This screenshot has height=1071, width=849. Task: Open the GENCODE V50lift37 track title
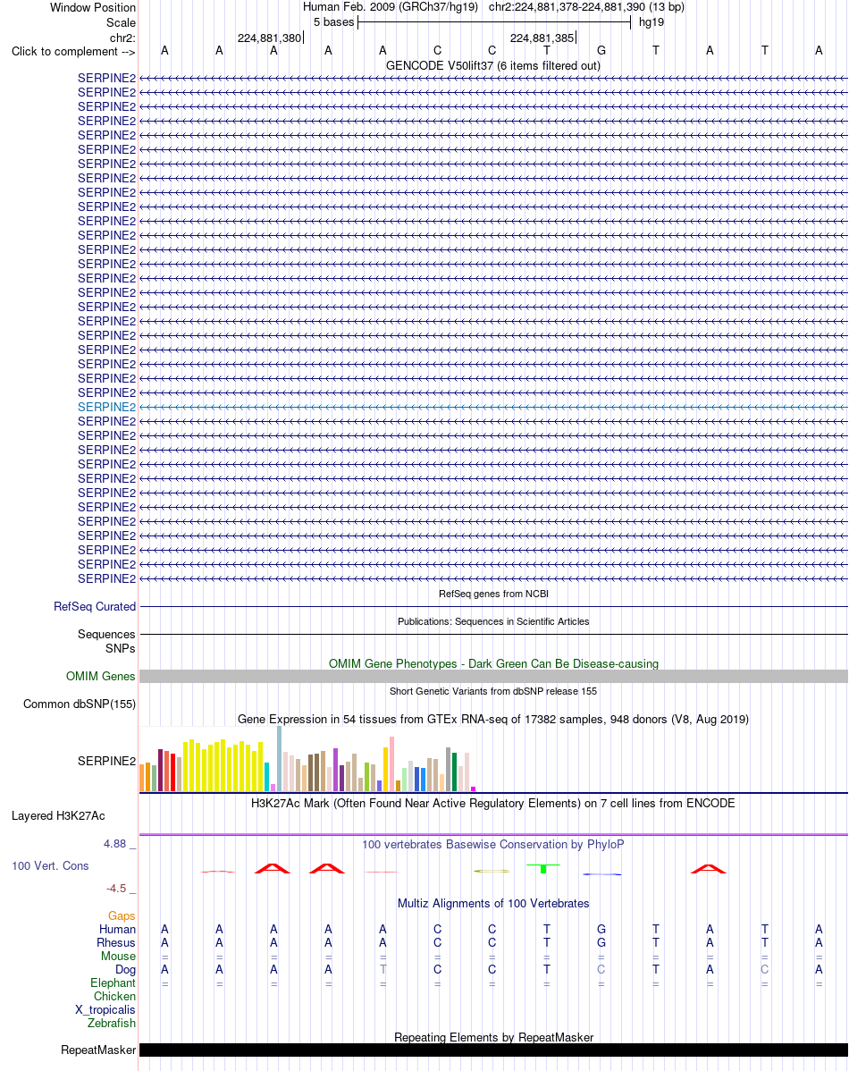tap(493, 65)
